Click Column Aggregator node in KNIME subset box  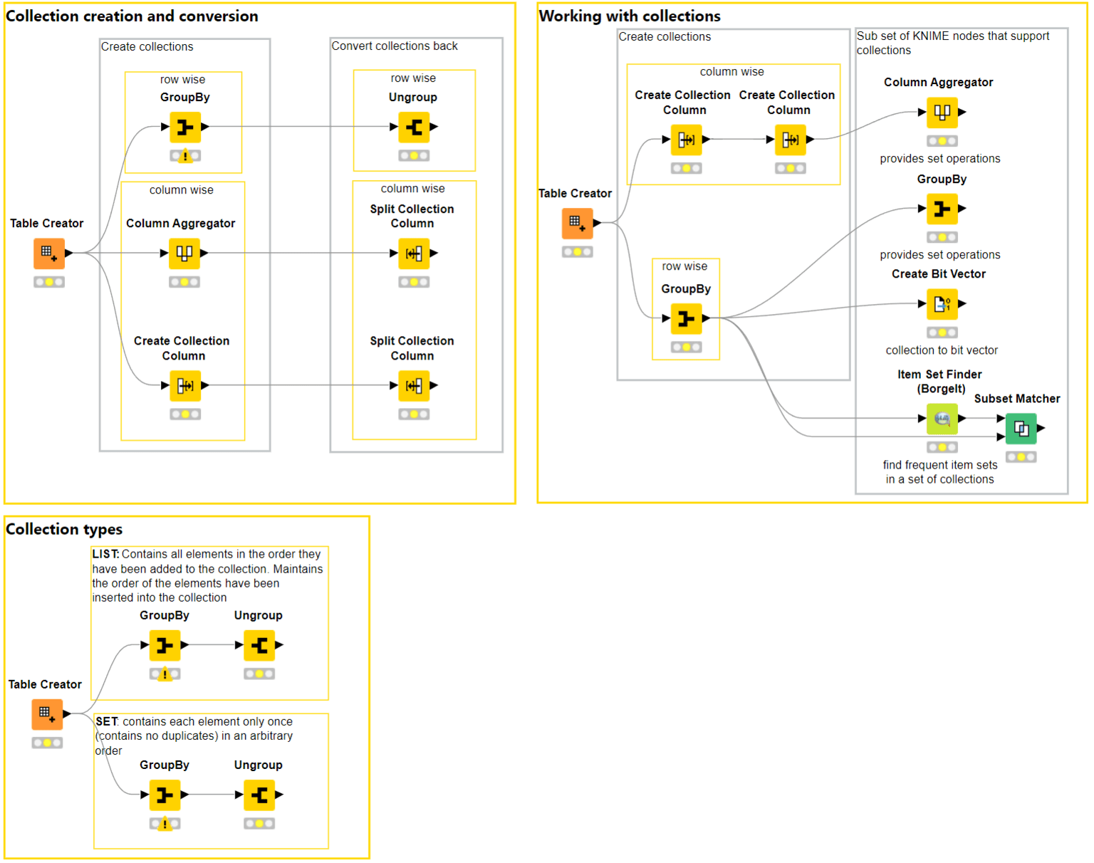[x=942, y=112]
